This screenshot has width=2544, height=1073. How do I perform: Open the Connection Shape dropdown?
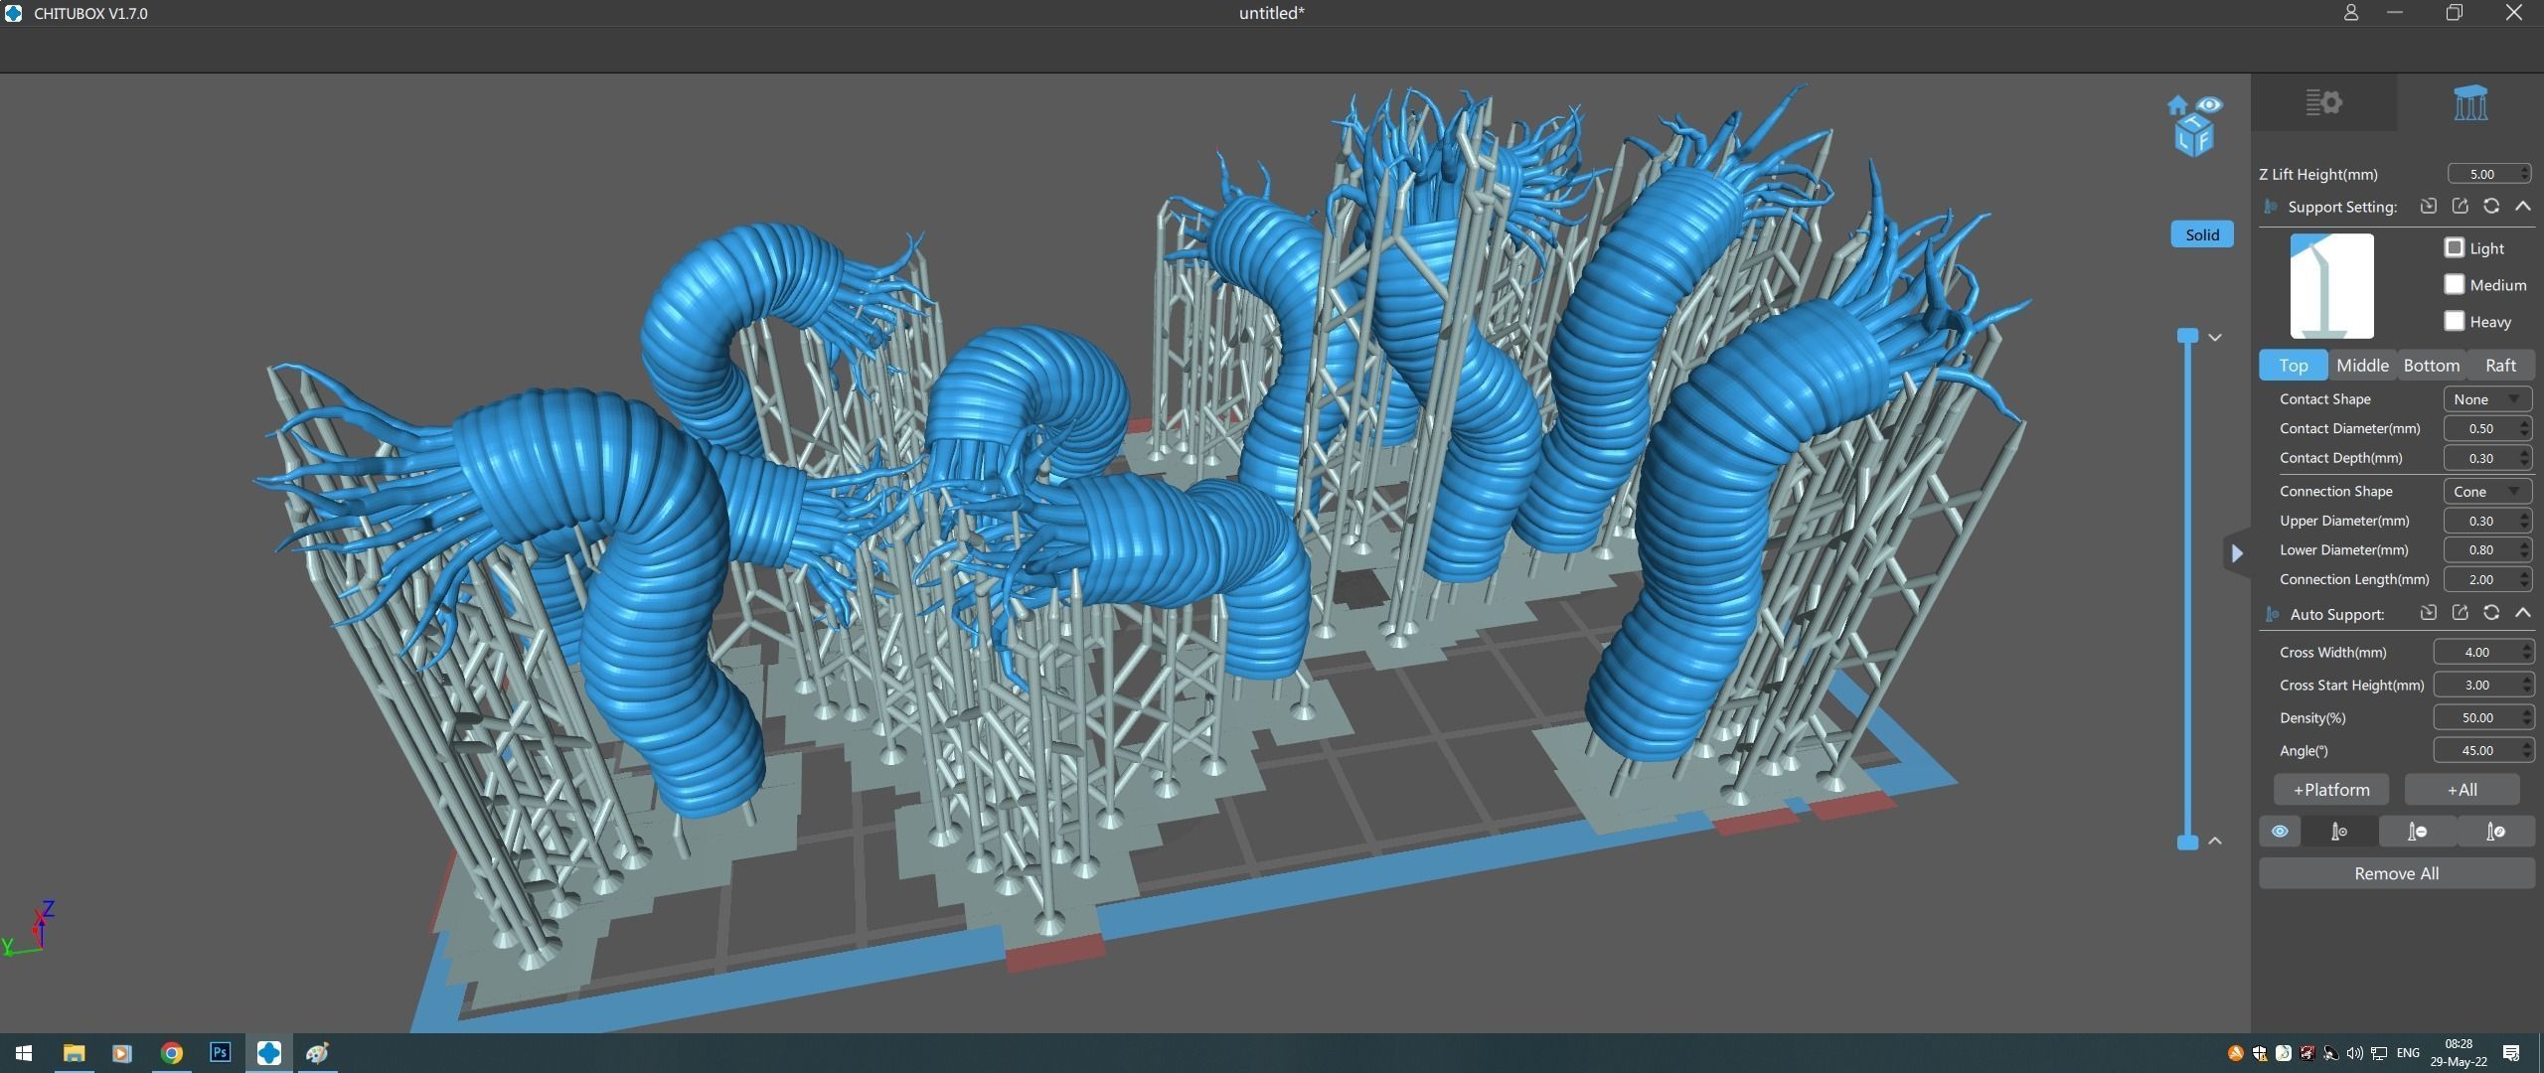click(2486, 492)
